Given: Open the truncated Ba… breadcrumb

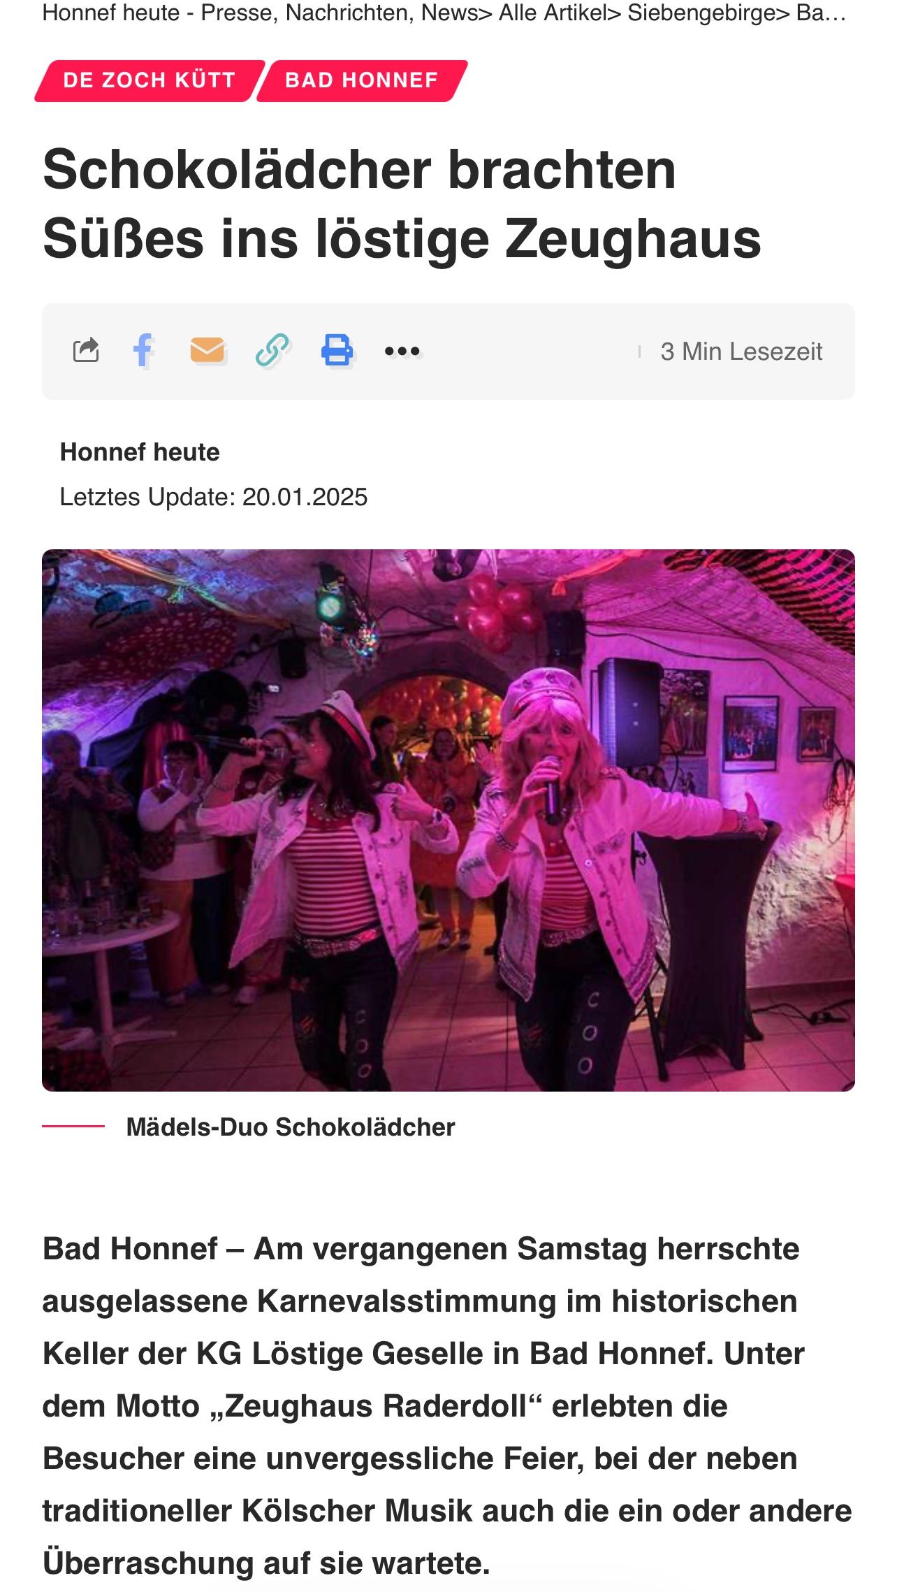Looking at the screenshot, I should 821,13.
